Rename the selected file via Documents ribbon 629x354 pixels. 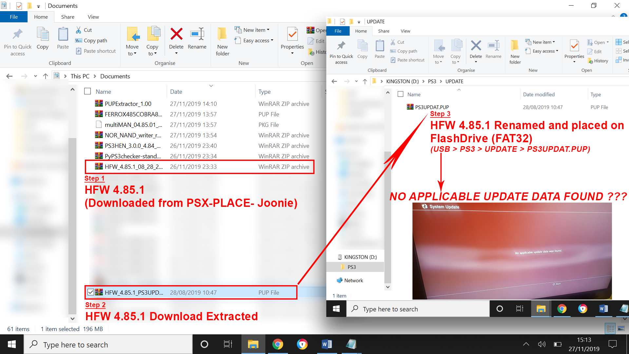197,39
